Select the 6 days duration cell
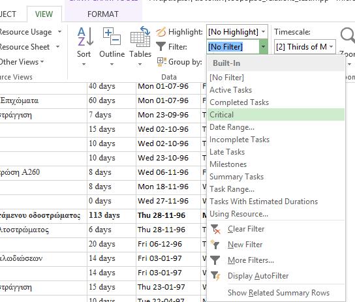 (112, 230)
